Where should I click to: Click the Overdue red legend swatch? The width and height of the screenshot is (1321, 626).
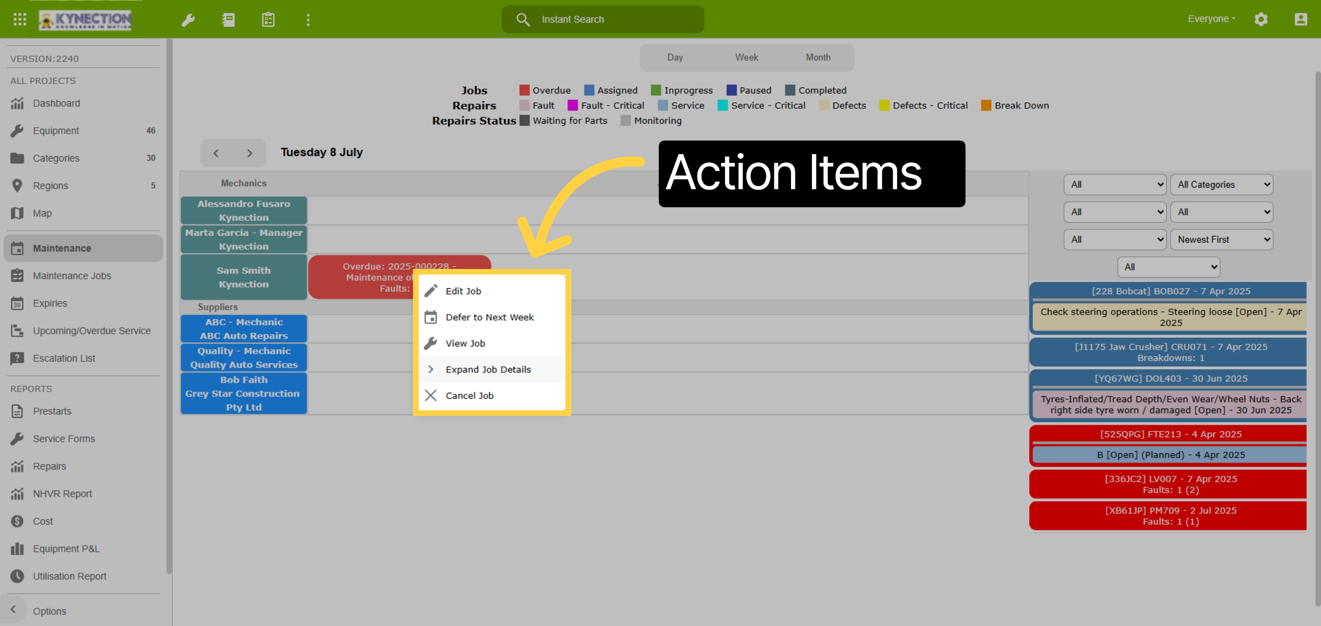click(524, 90)
